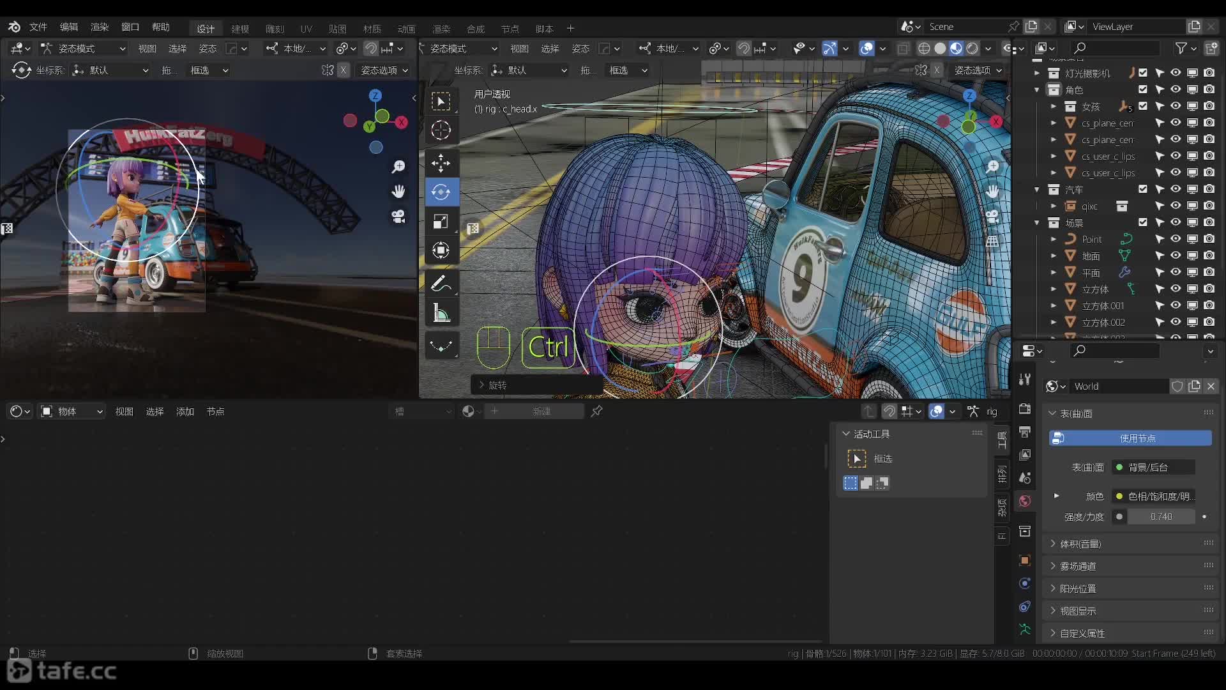The height and width of the screenshot is (690, 1226).
Task: Click blue Z axis on left viewport gizmo
Action: (x=375, y=96)
